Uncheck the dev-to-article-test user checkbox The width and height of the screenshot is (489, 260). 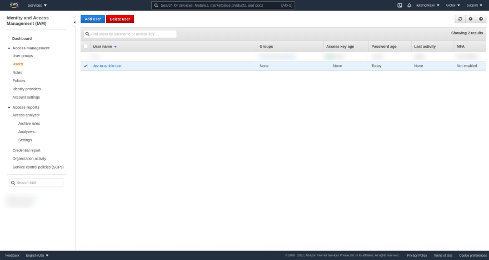coord(86,66)
